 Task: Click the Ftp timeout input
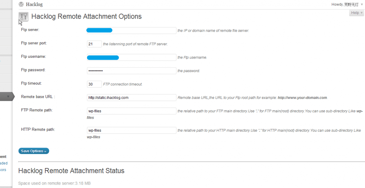pyautogui.click(x=94, y=84)
